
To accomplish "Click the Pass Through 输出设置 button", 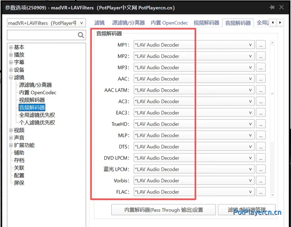I will [x=164, y=210].
